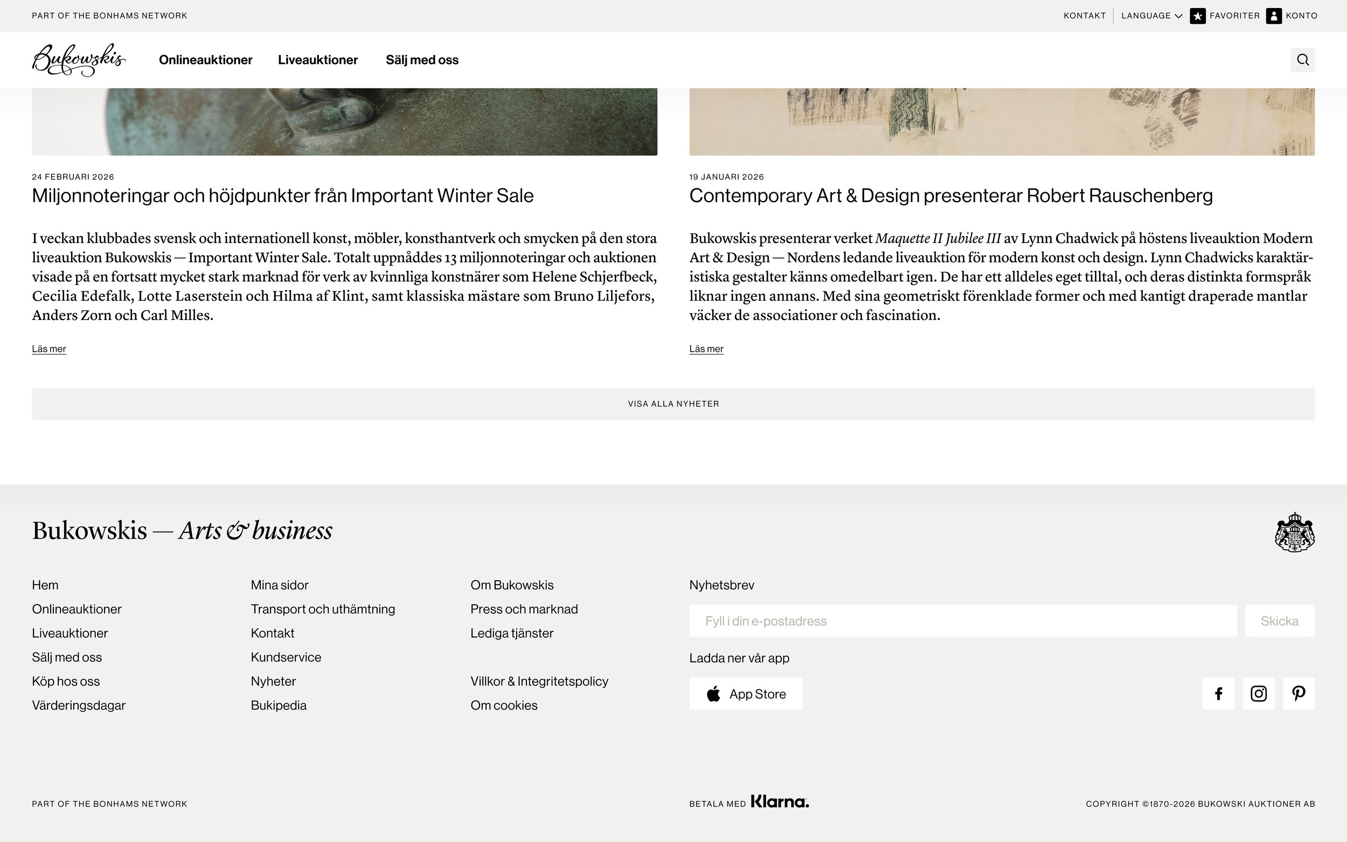The image size is (1347, 842).
Task: Open Bukowskis Pinterest page icon
Action: (1299, 693)
